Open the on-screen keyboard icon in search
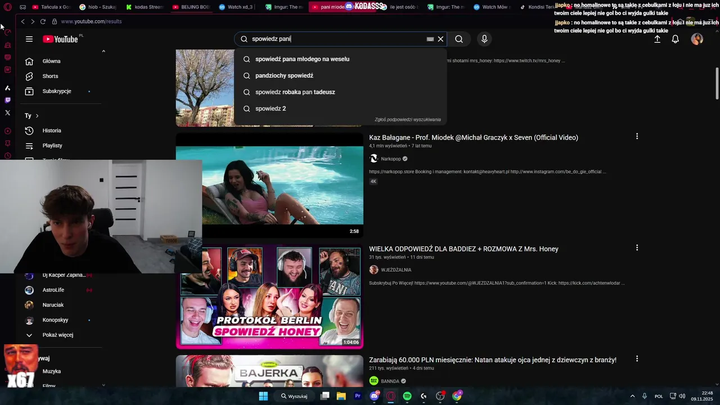 tap(430, 39)
